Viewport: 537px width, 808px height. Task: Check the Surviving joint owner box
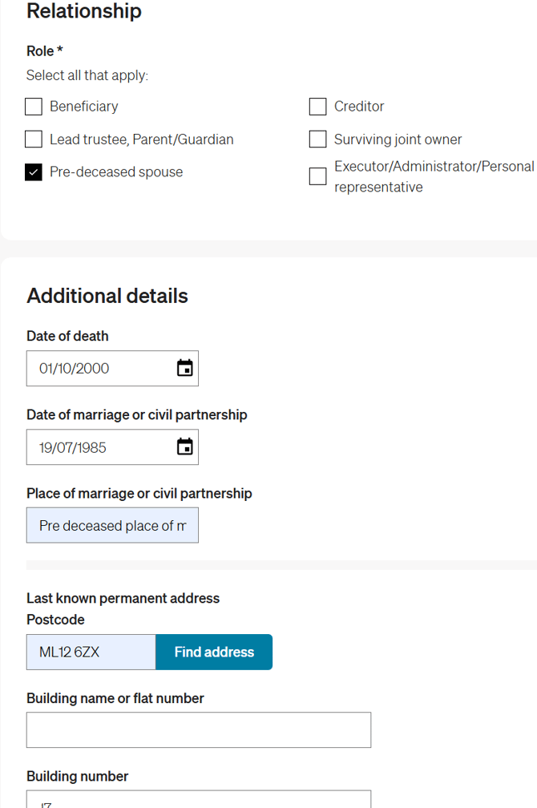(318, 139)
